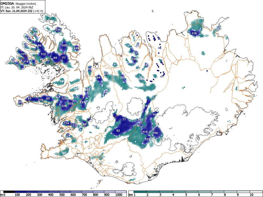Select the '302' visibility label
Screen dimensions: 263x197
tap(140, 120)
